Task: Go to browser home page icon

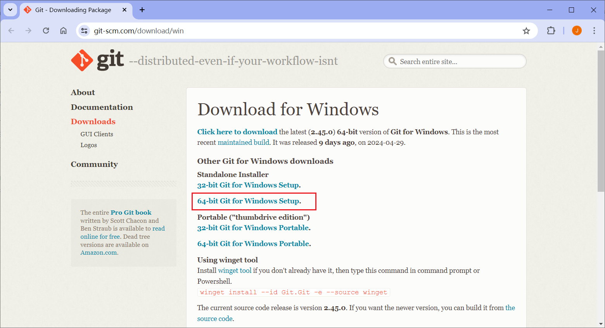Action: click(63, 31)
